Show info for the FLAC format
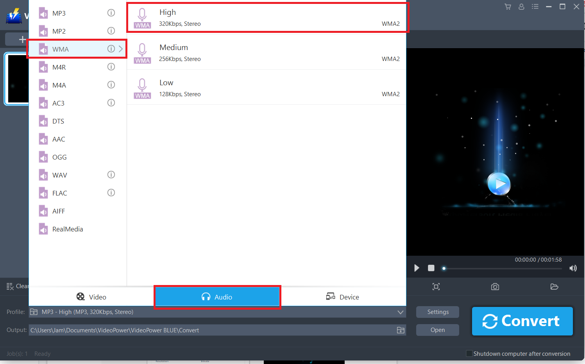The width and height of the screenshot is (585, 364). (111, 192)
